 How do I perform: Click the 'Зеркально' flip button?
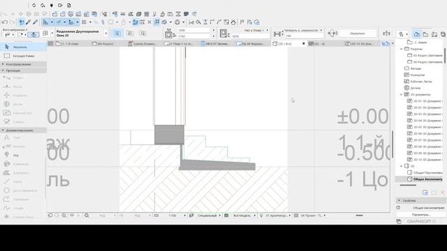pyautogui.click(x=358, y=33)
